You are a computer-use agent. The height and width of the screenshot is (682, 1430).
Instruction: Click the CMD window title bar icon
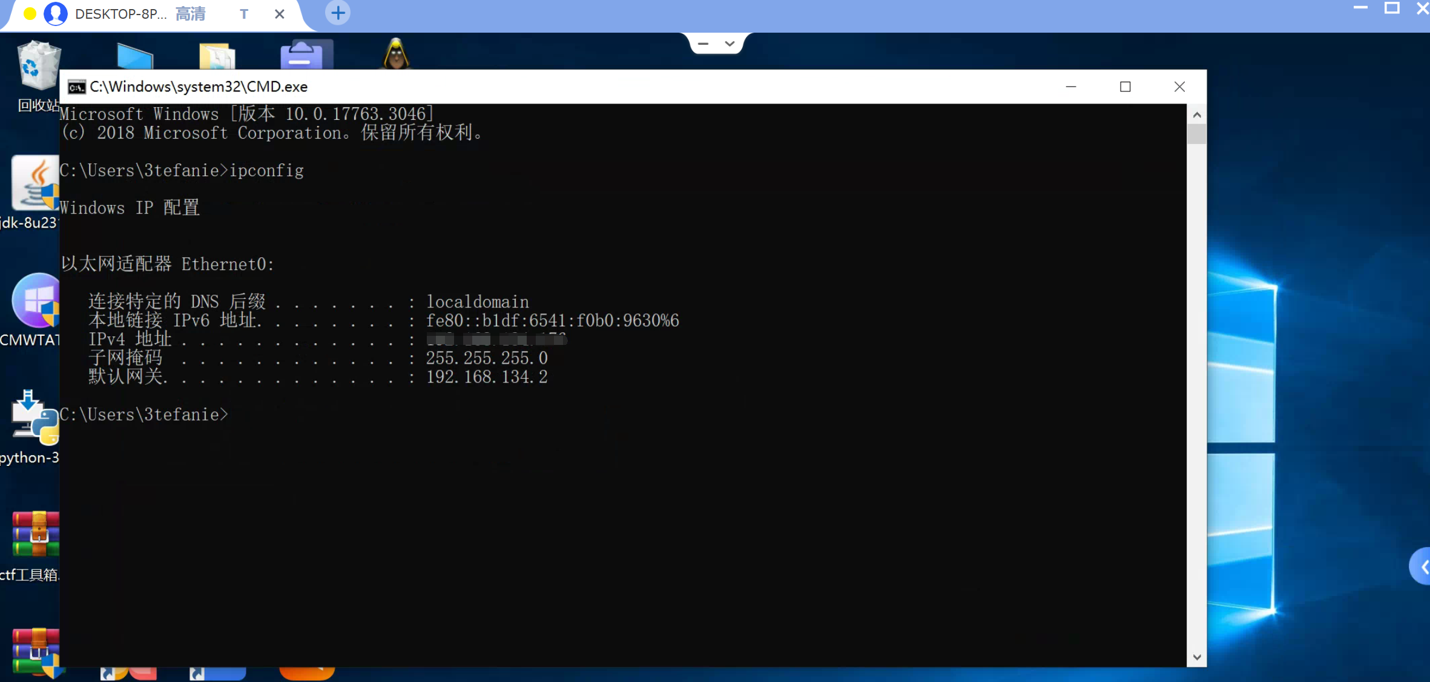(x=76, y=87)
